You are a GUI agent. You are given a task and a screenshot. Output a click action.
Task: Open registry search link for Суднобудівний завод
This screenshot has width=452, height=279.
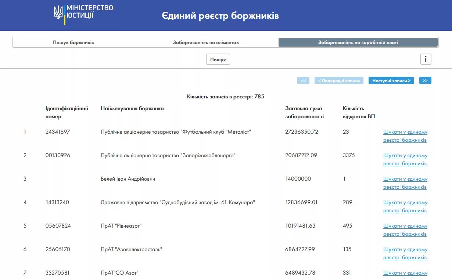click(405, 206)
